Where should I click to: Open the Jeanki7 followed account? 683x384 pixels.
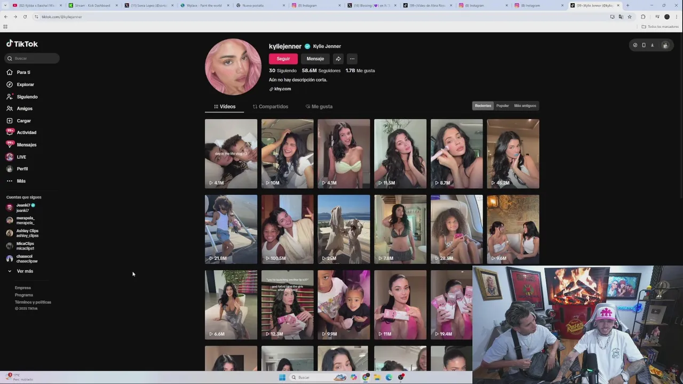click(21, 207)
